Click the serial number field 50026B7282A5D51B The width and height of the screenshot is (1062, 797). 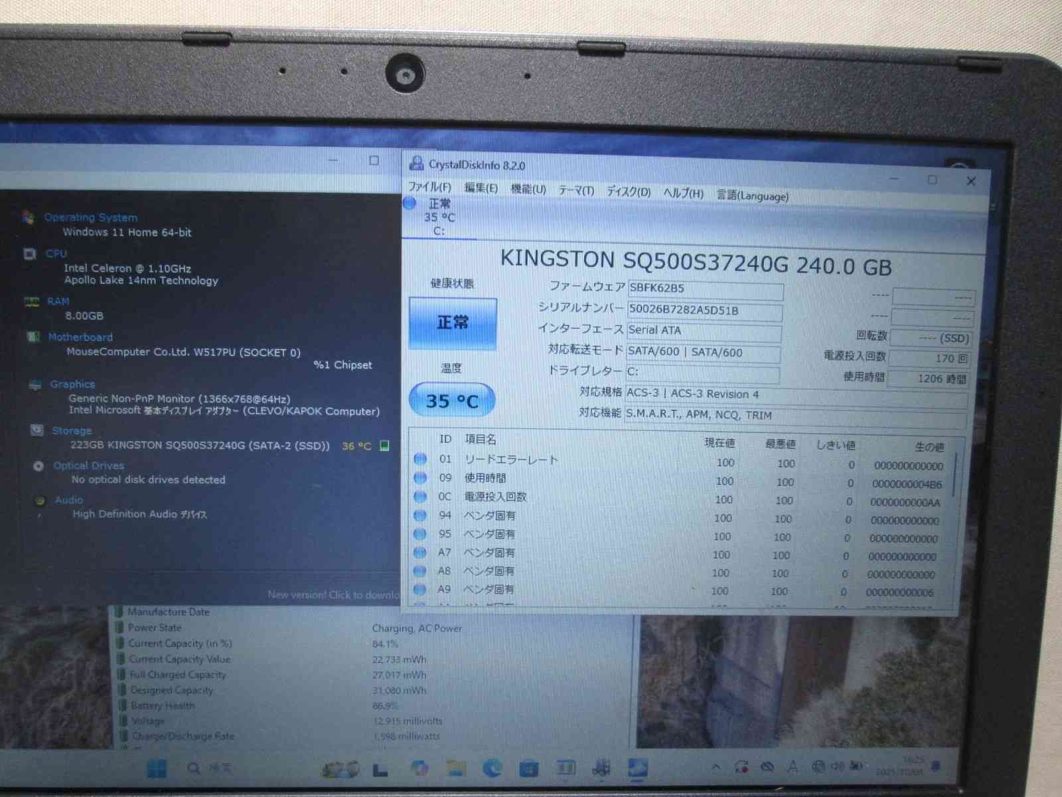704,310
